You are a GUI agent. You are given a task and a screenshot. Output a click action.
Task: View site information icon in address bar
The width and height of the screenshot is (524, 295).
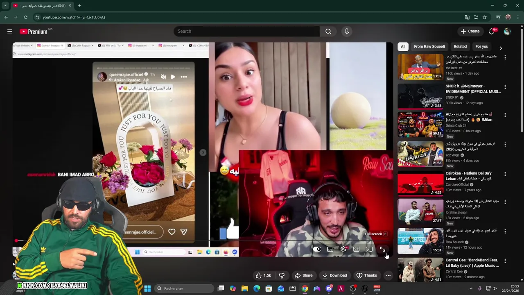pyautogui.click(x=37, y=17)
